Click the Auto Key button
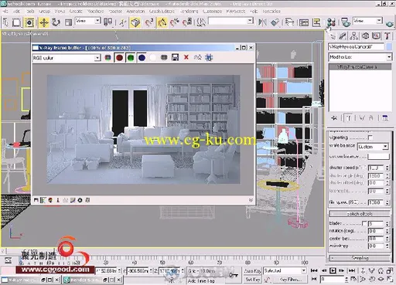396x285 pixels. (x=252, y=271)
